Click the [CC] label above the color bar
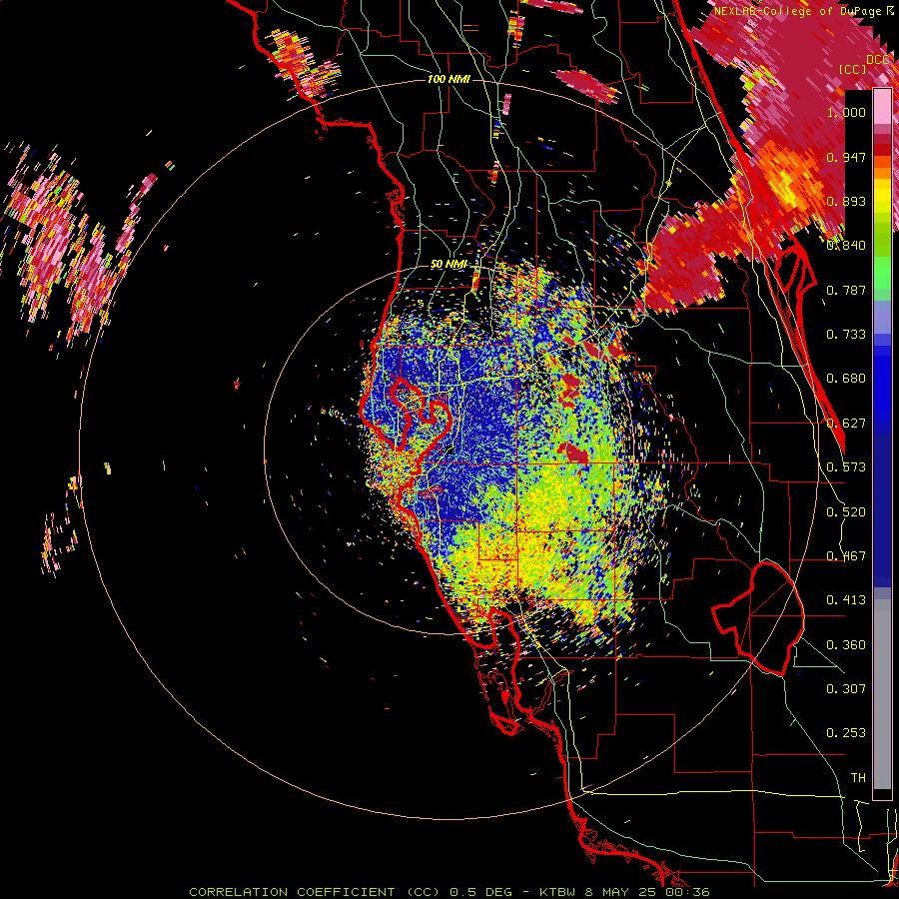Image resolution: width=899 pixels, height=899 pixels. (x=853, y=69)
